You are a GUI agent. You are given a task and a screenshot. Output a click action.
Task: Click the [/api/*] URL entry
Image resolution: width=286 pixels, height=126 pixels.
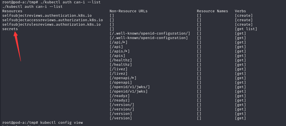[x=119, y=42]
